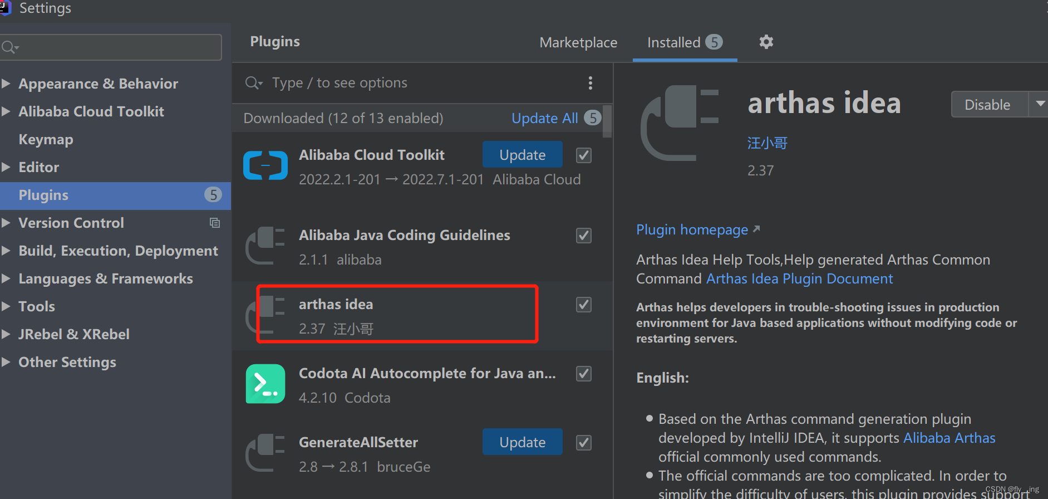Click the plugin list scrollbar

[607, 121]
